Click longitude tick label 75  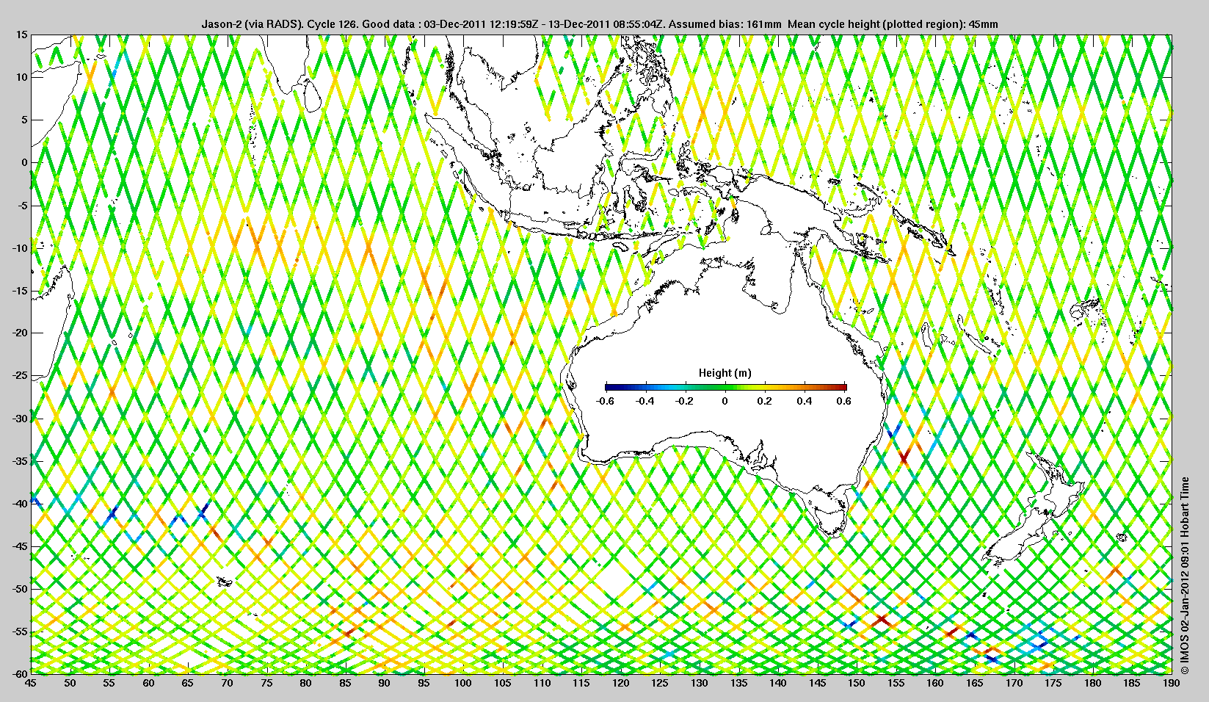(x=266, y=683)
